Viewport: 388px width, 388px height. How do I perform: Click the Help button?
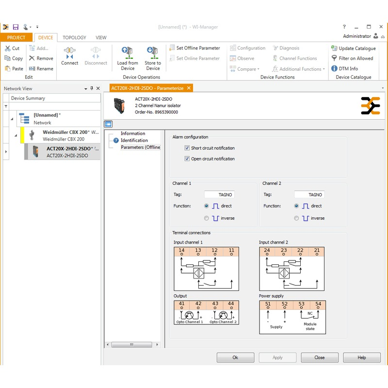[x=361, y=357]
